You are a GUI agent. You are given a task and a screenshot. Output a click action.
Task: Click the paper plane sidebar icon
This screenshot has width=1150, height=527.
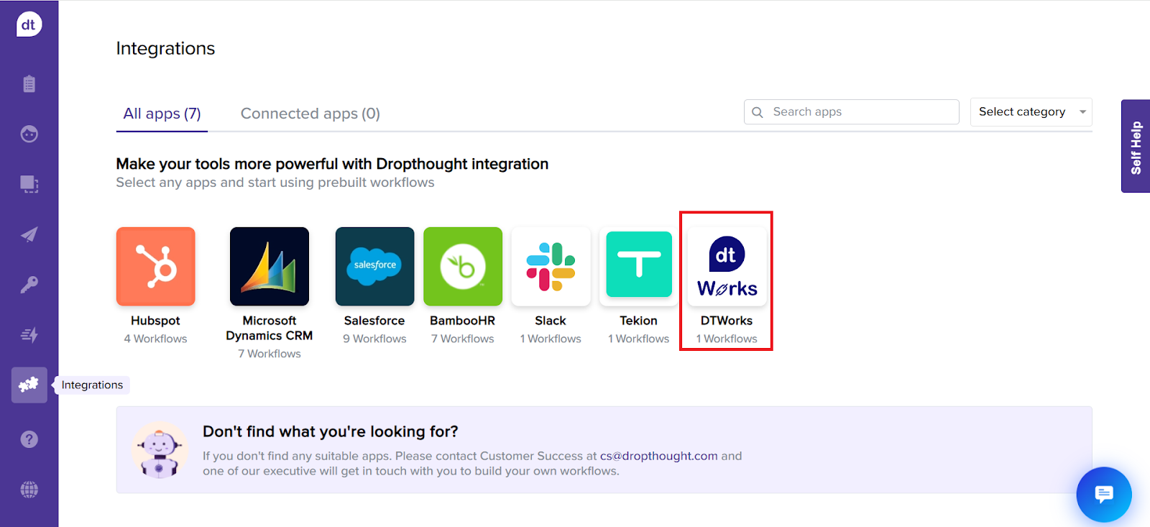(x=29, y=234)
